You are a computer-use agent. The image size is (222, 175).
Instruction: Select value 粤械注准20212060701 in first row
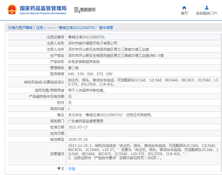pyautogui.click(x=86, y=37)
